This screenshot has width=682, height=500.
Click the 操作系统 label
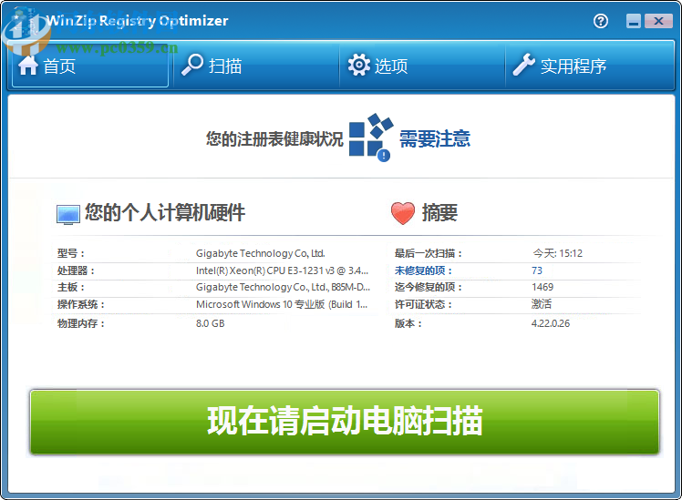point(81,304)
